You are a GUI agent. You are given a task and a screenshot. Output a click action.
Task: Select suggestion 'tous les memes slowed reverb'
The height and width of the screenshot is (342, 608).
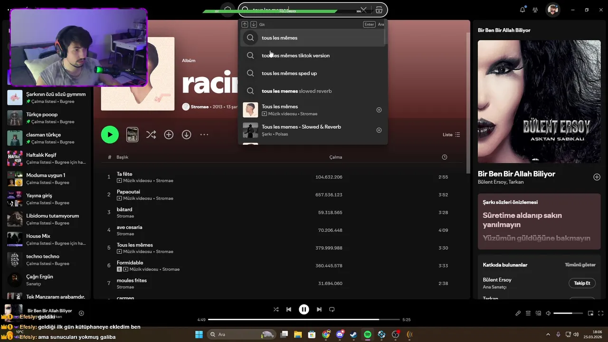point(313,91)
